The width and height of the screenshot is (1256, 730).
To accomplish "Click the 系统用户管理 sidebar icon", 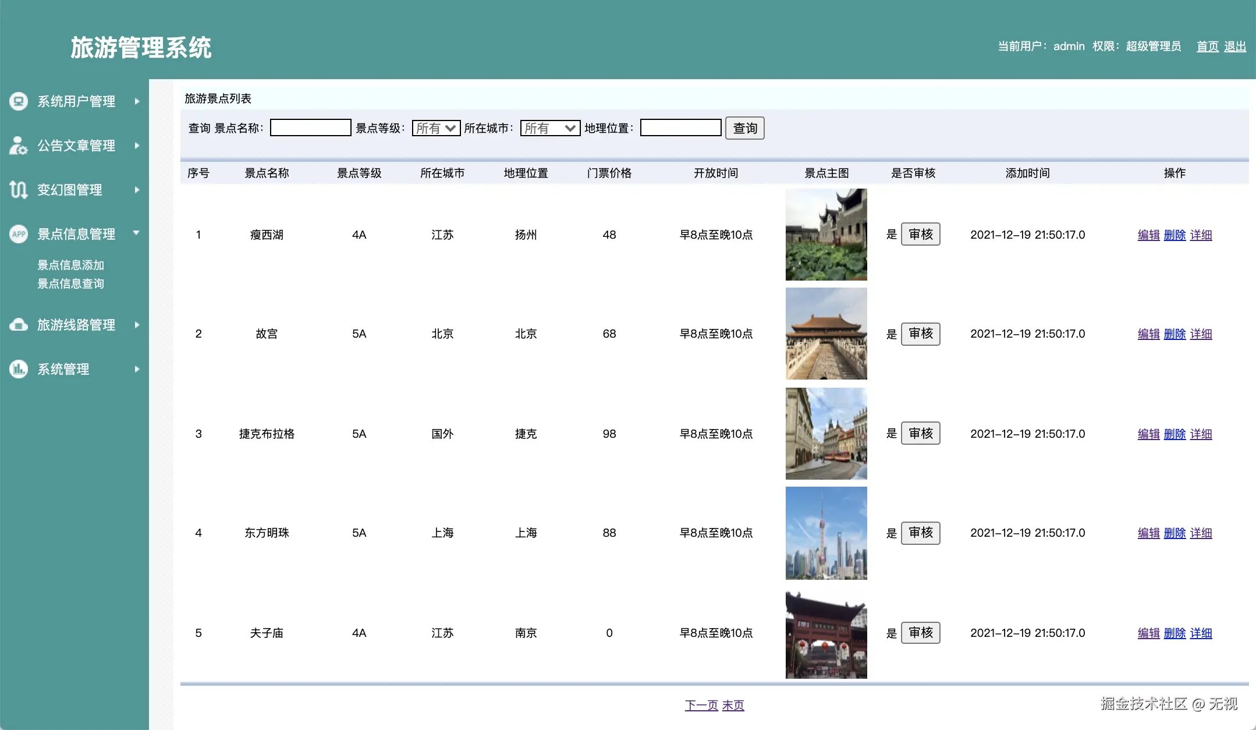I will (19, 101).
